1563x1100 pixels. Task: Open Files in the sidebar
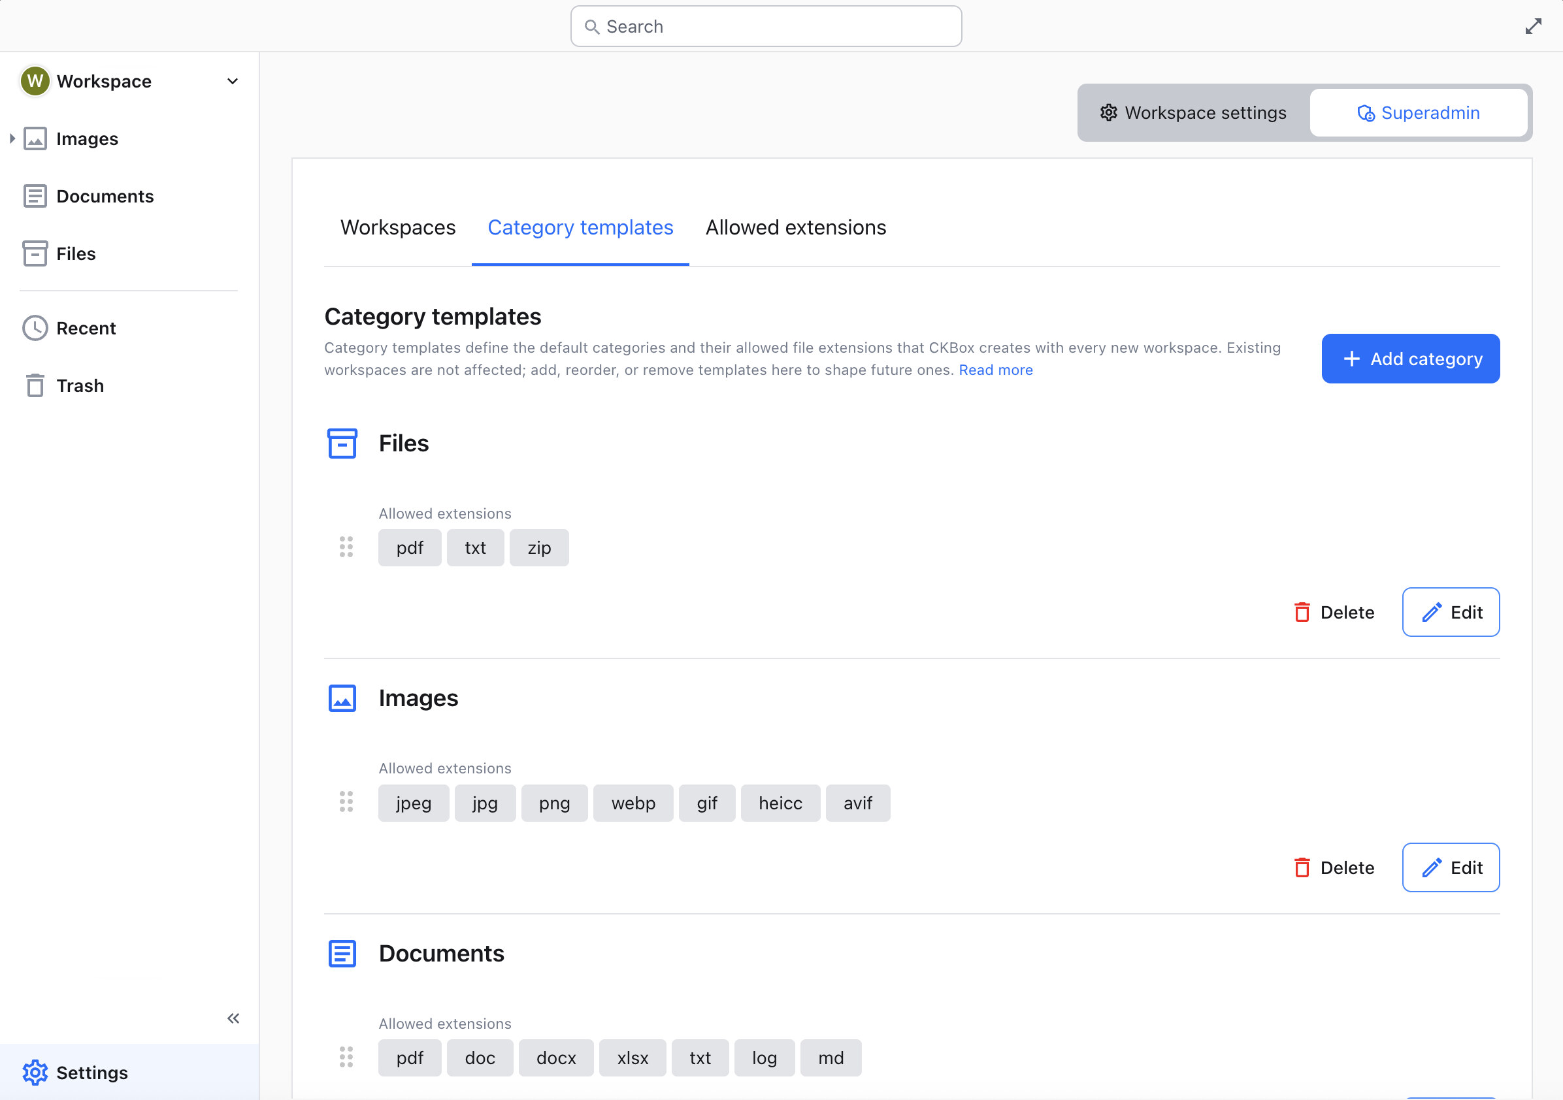76,253
